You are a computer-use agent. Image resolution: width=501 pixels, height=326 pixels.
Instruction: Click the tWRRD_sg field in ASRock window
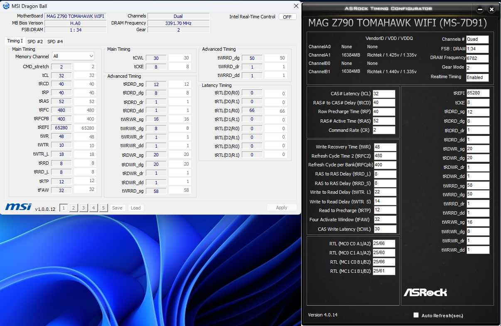[x=478, y=186]
